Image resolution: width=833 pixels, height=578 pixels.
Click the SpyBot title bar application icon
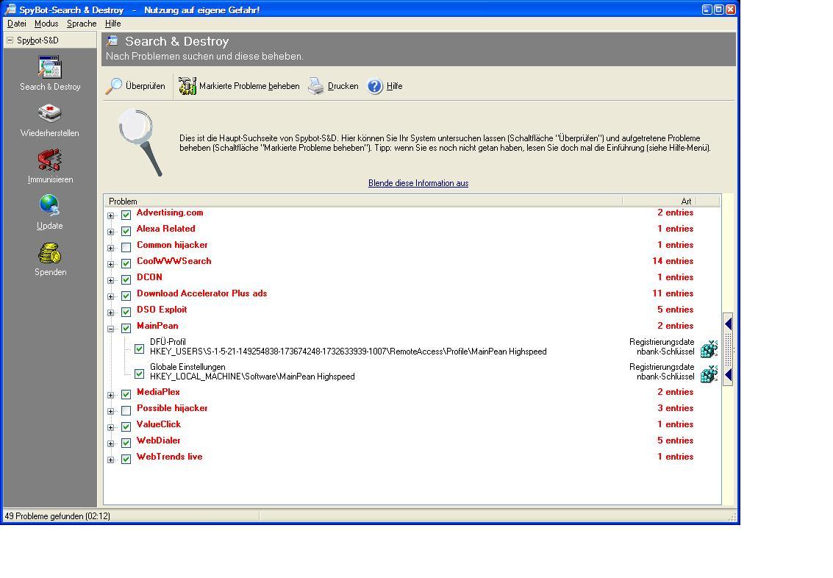tap(10, 10)
